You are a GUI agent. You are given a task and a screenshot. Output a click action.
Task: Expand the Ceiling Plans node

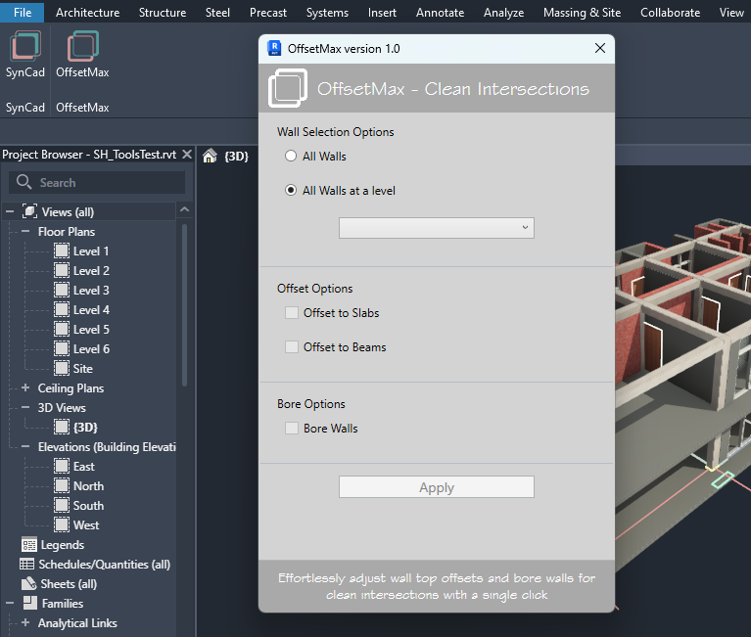(25, 387)
